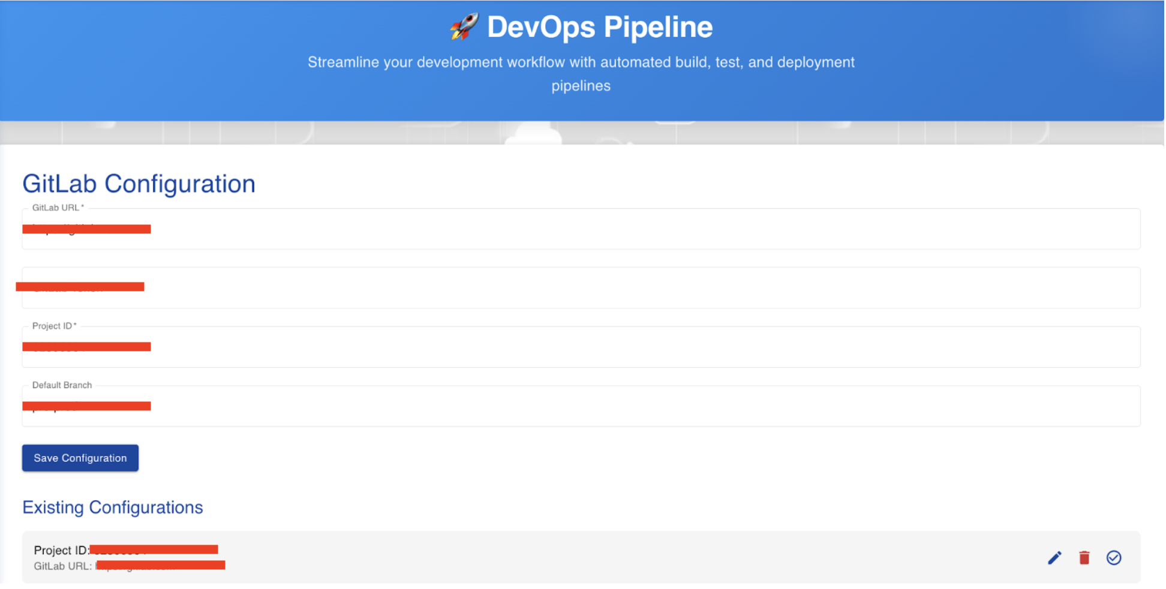Click the Default Branch text field
Viewport: 1166px width, 589px height.
tap(360, 406)
